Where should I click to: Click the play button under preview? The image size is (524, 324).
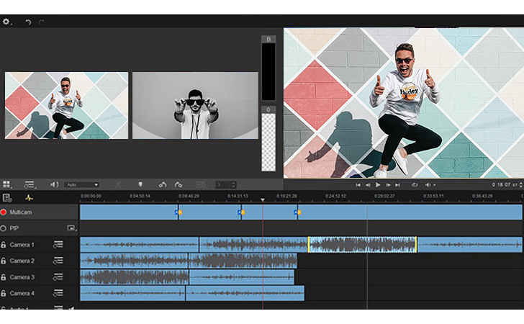tap(378, 185)
